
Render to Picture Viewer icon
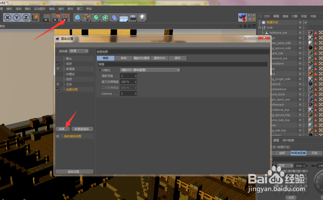coord(56,18)
